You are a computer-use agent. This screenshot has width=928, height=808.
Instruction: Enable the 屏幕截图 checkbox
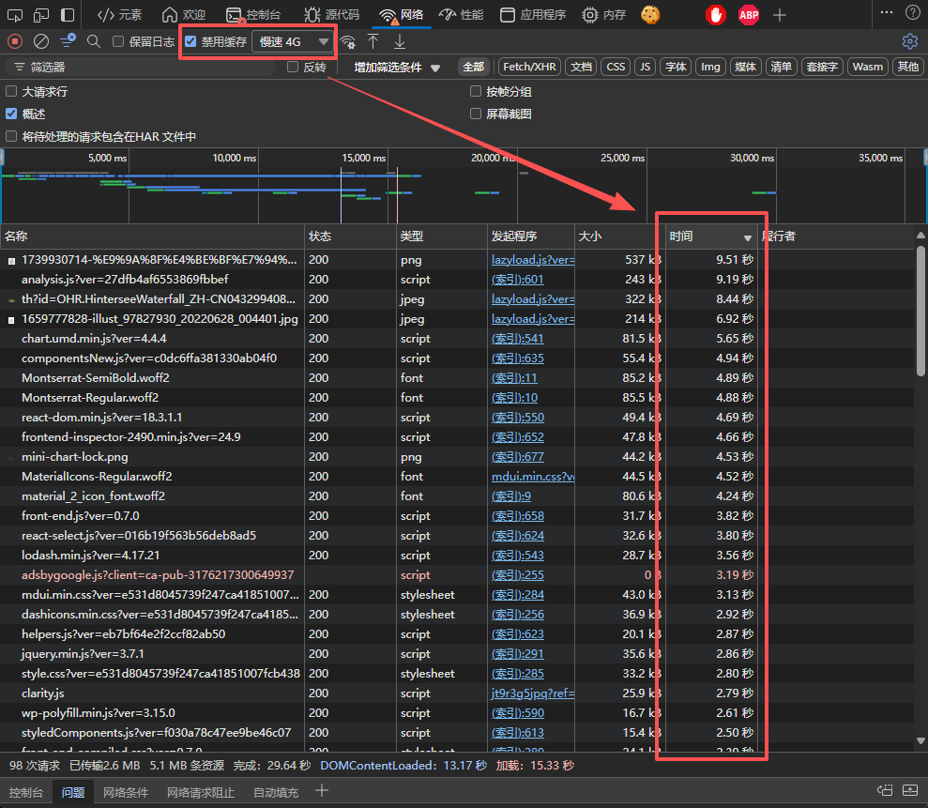[477, 114]
